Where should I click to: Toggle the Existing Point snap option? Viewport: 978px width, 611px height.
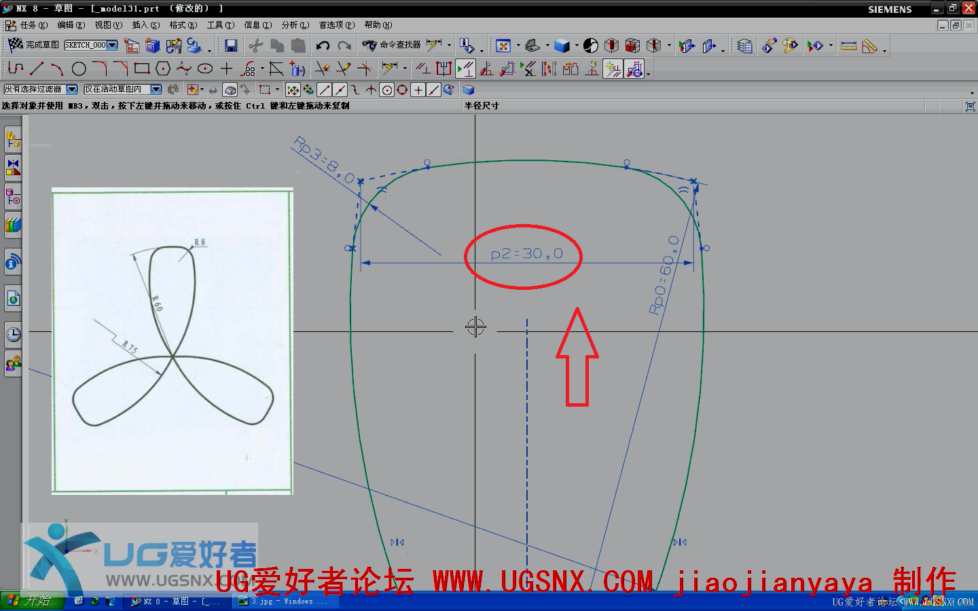click(418, 90)
